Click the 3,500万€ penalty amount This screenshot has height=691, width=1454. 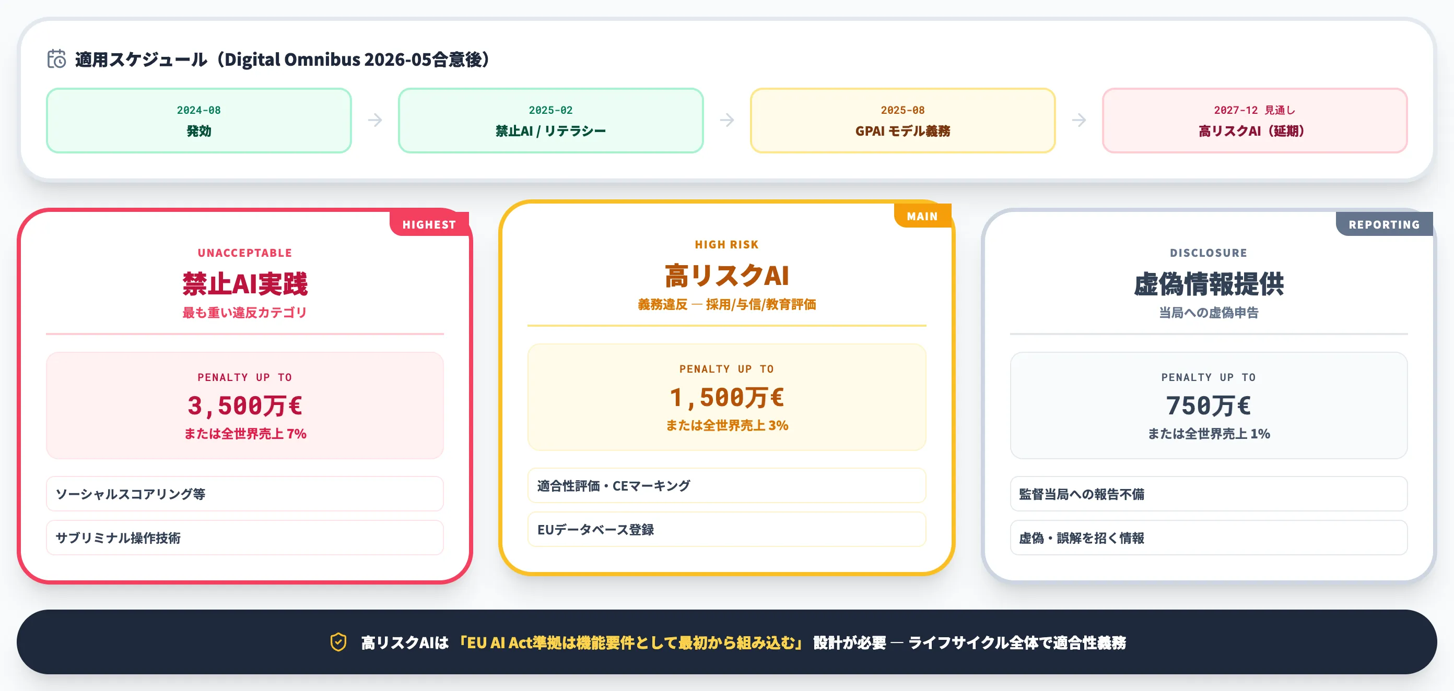click(245, 406)
